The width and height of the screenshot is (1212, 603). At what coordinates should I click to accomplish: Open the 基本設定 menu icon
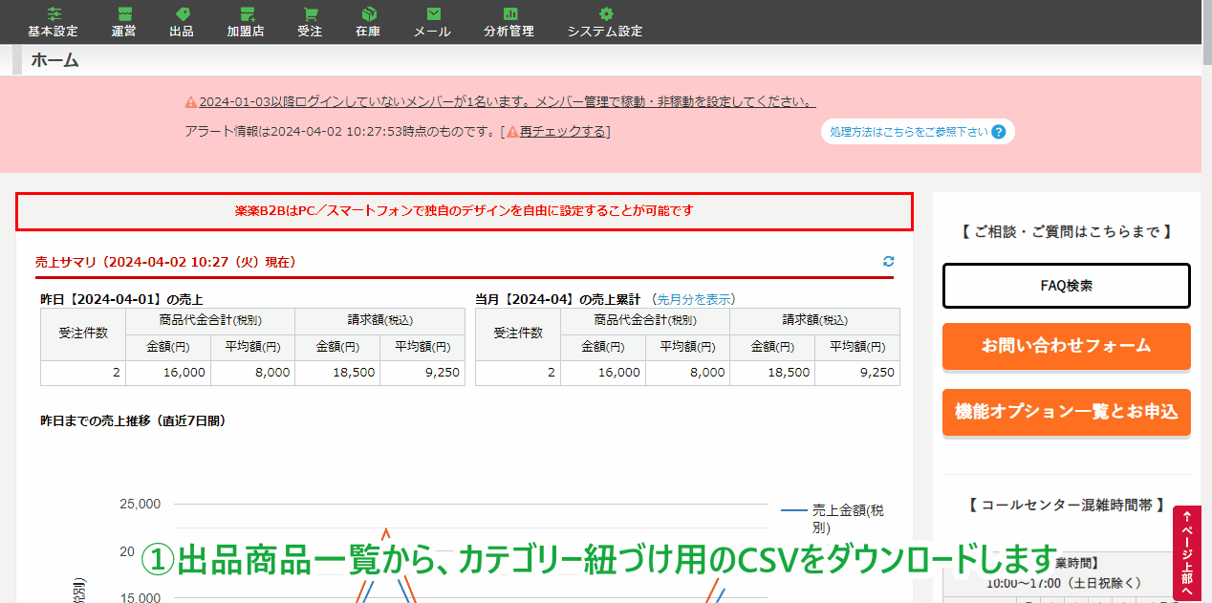tap(53, 14)
